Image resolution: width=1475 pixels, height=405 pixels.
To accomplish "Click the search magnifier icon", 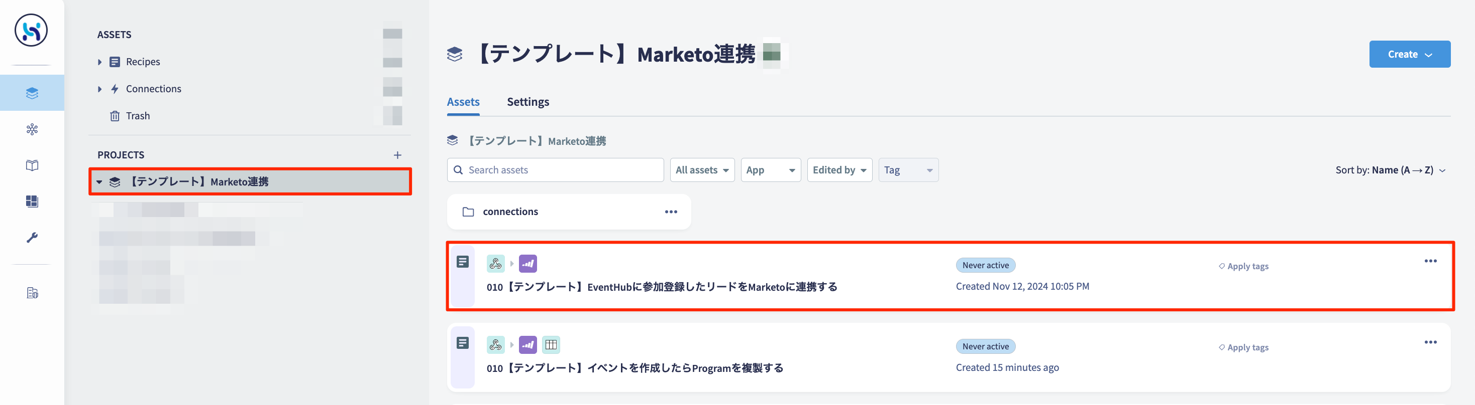I will (x=458, y=169).
